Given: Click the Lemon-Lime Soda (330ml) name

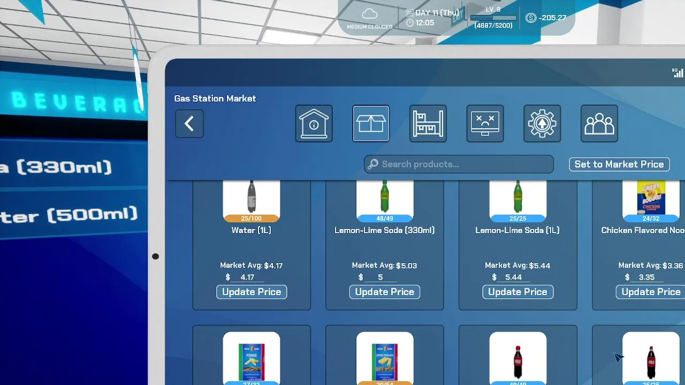Looking at the screenshot, I should pos(384,230).
